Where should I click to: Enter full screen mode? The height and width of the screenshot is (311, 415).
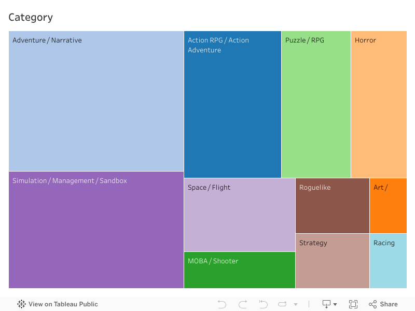[x=353, y=304]
